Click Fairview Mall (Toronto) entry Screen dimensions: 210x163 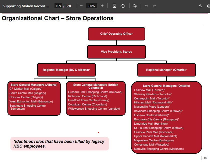pyautogui.click(x=149, y=90)
